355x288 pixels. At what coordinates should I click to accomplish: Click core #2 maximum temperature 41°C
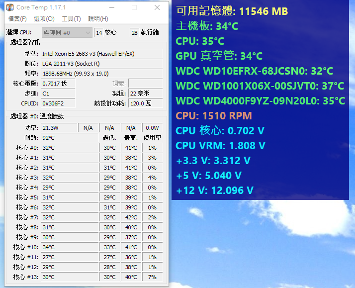131,168
